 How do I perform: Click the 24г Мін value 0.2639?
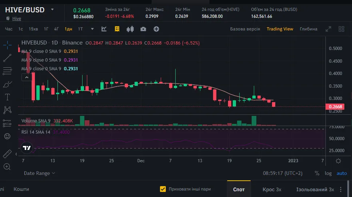click(181, 16)
